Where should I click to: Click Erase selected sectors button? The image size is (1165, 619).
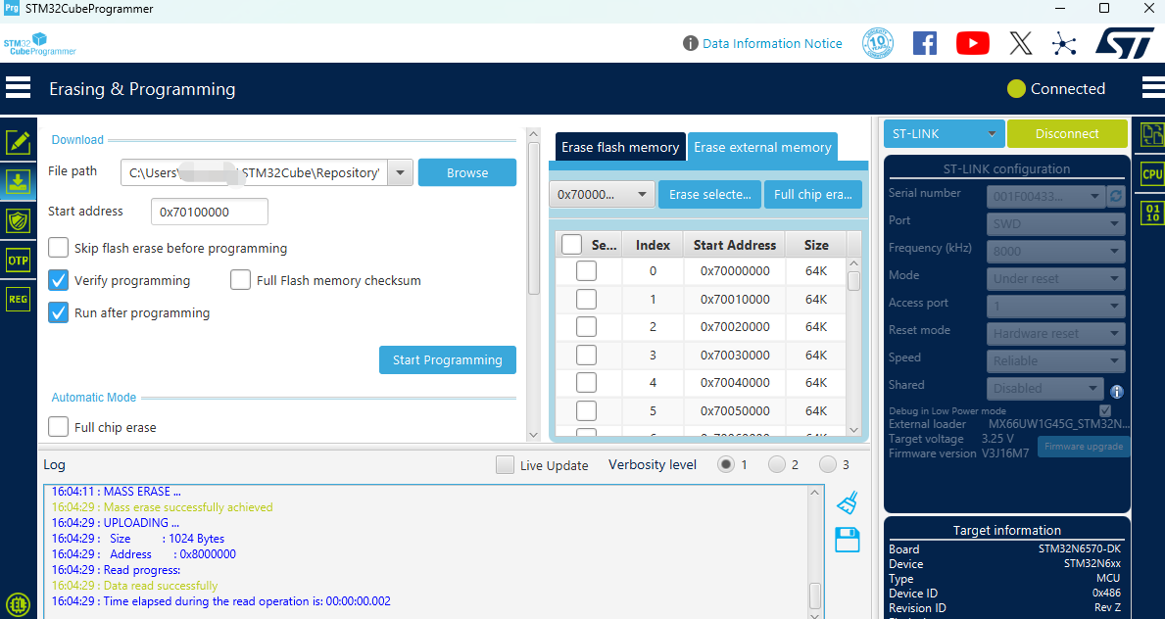tap(709, 195)
